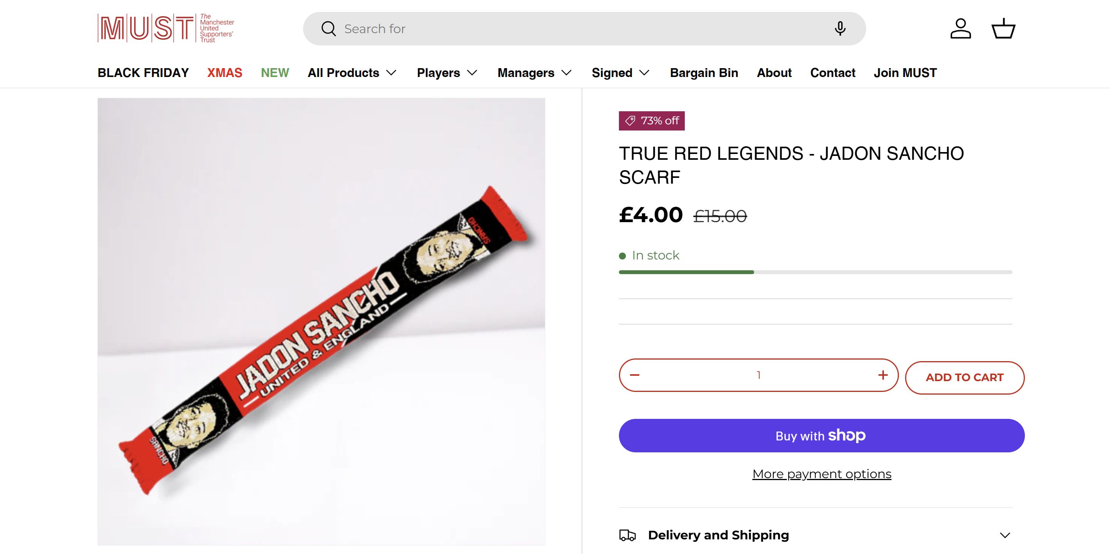This screenshot has height=554, width=1110.
Task: Click the Jadon Sancho scarf image
Action: point(321,321)
